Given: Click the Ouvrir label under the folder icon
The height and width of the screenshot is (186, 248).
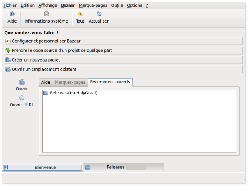Looking at the screenshot, I should tap(22, 89).
